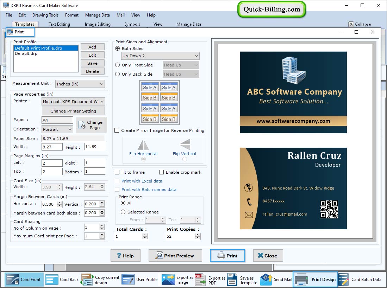Click the Add print profile button

coord(92,47)
